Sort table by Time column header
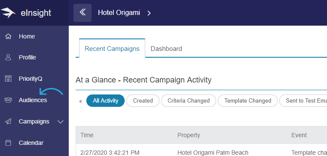This screenshot has width=327, height=156. click(87, 135)
